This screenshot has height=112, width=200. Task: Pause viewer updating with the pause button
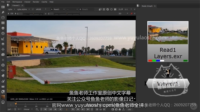click(115, 9)
